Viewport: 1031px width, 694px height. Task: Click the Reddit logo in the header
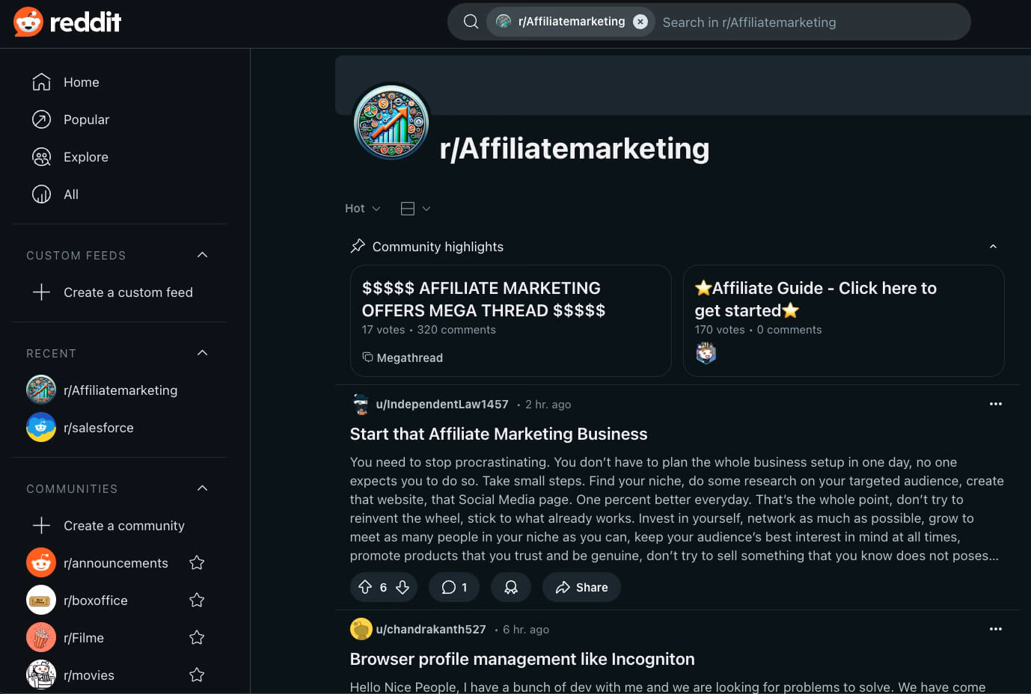67,22
